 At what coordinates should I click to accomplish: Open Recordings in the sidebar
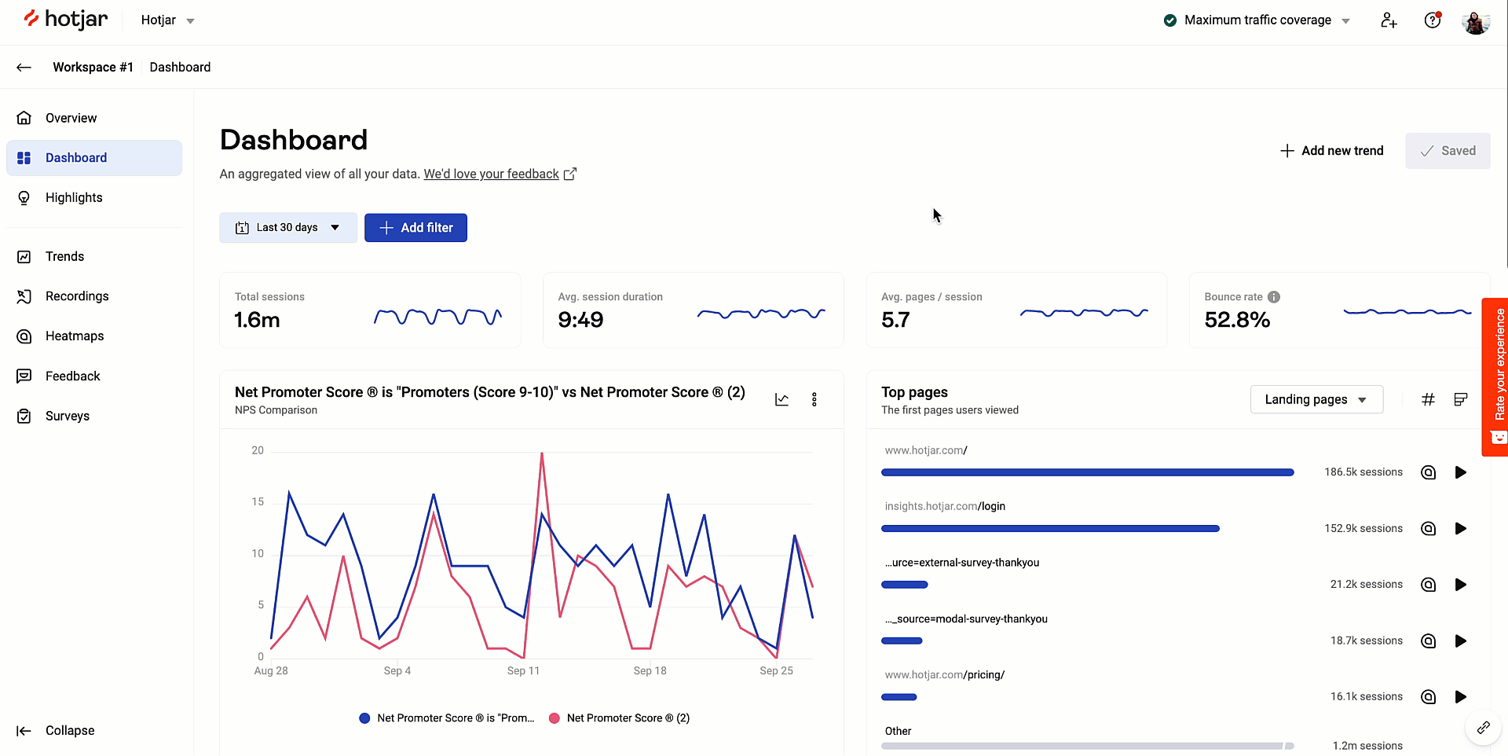[77, 296]
